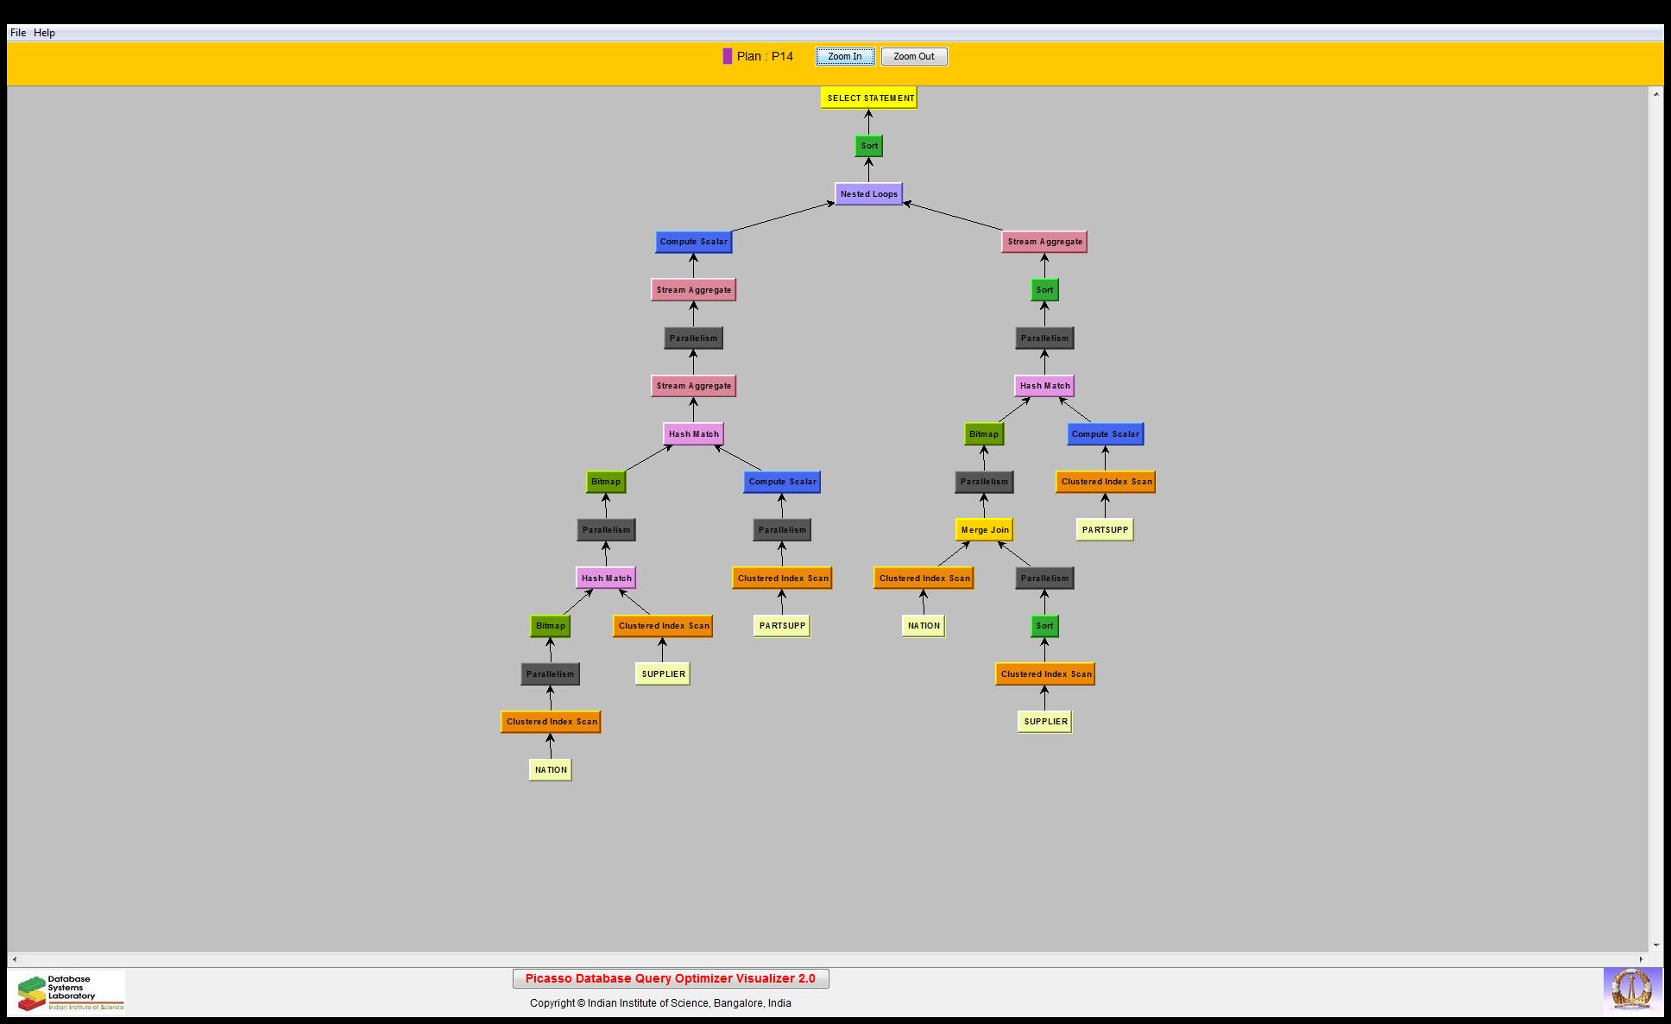Click the horizontal scrollbar left arrow
Screen dimensions: 1671x1024
(14, 959)
